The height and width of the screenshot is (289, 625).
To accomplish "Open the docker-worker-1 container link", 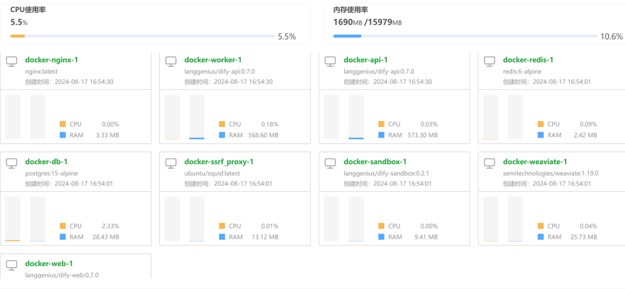I will (x=213, y=60).
